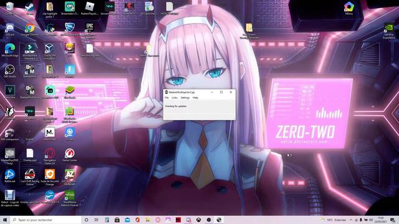Select the Vegas 'V' desktop icon
399x224 pixels.
(x=10, y=92)
